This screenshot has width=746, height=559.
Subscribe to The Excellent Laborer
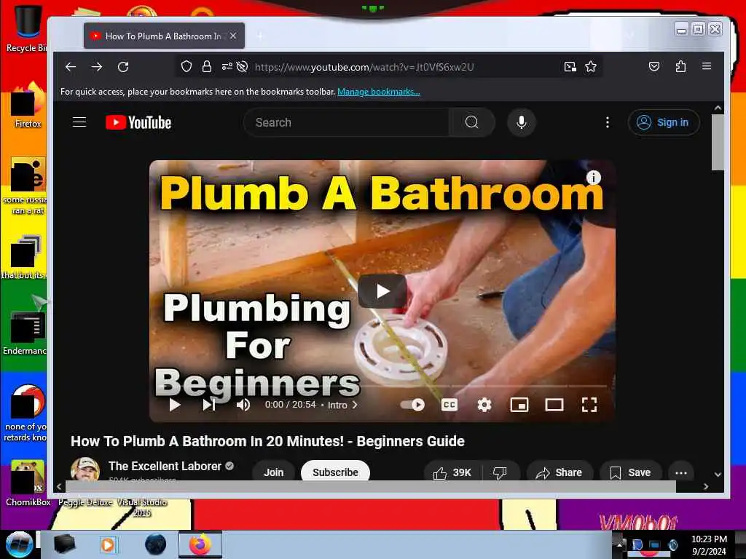click(x=335, y=472)
